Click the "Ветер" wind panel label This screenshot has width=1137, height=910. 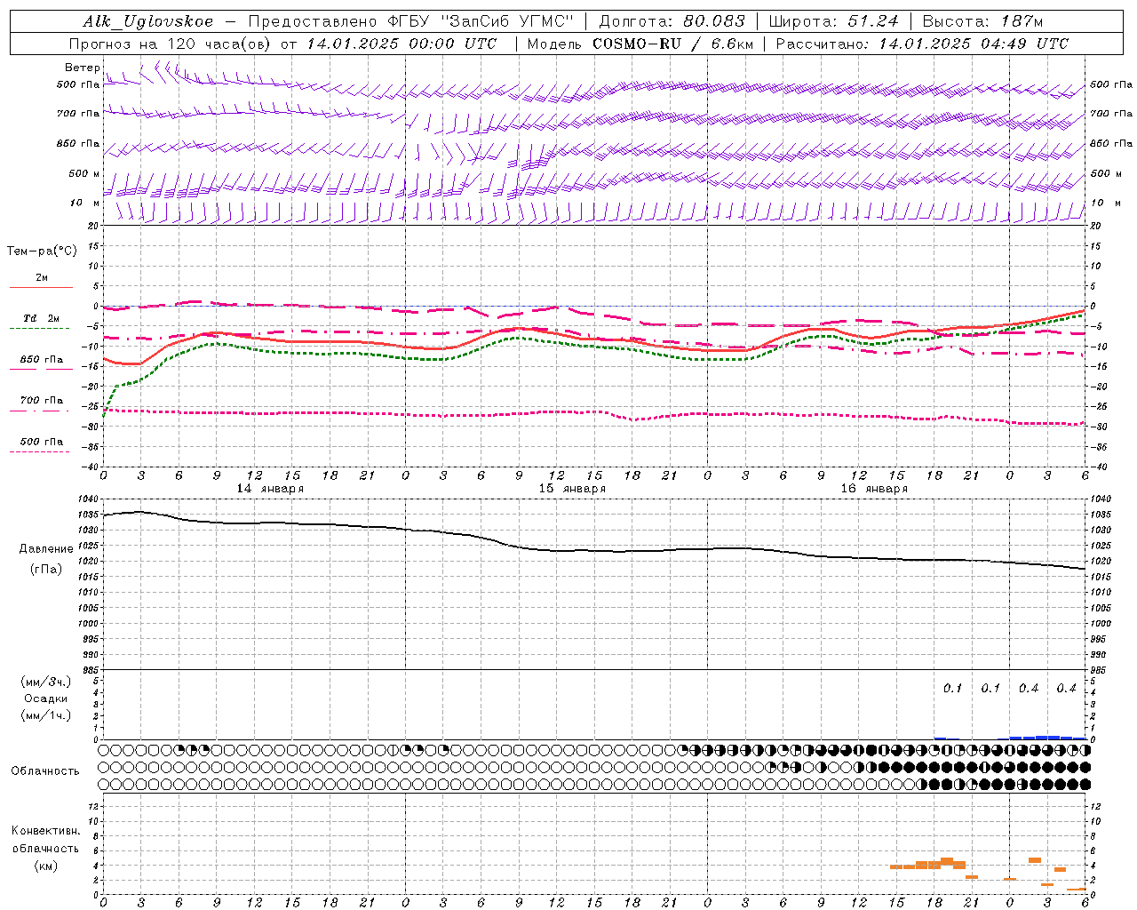point(83,68)
